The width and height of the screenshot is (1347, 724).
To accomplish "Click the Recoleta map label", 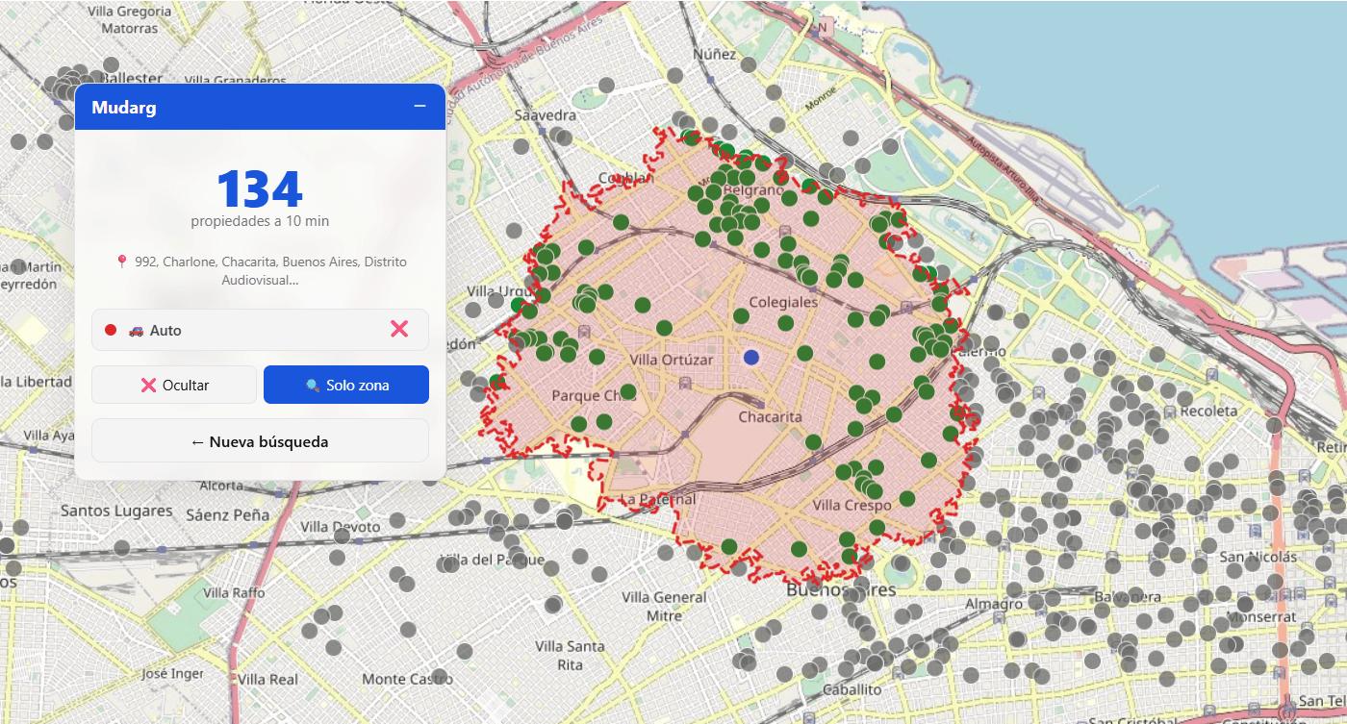I will (1209, 411).
